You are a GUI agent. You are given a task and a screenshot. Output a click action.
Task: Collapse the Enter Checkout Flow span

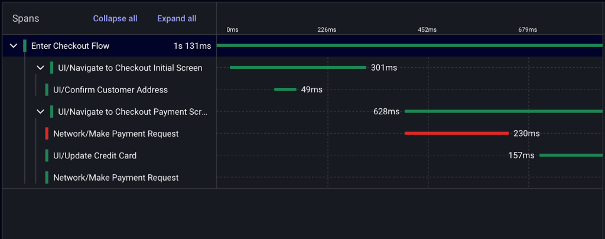pyautogui.click(x=14, y=46)
